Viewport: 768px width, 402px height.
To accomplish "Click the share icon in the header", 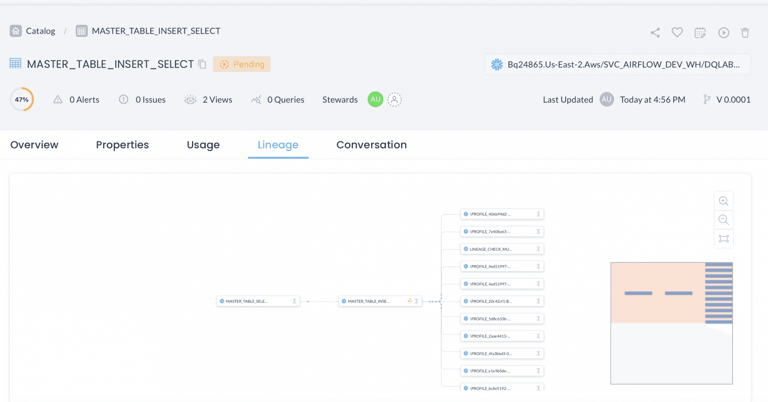I will [655, 32].
